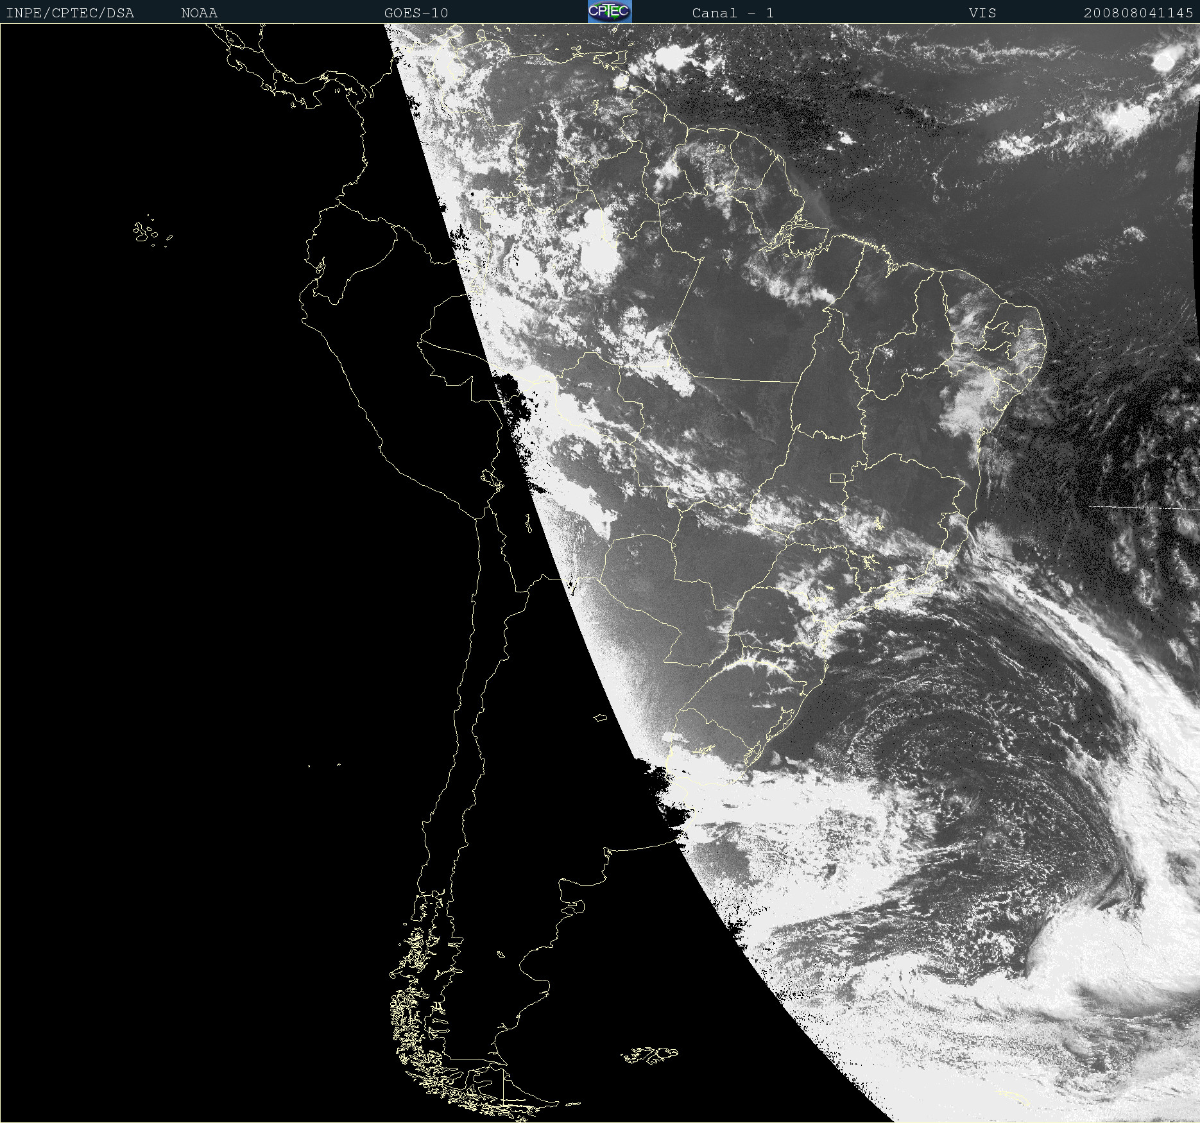The image size is (1200, 1123).
Task: Click the INPE/CPTEC/DSA header label
Action: click(x=70, y=13)
